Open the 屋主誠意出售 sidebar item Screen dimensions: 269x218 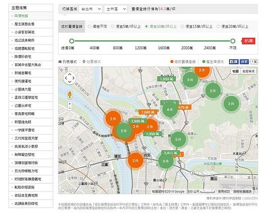point(24,24)
